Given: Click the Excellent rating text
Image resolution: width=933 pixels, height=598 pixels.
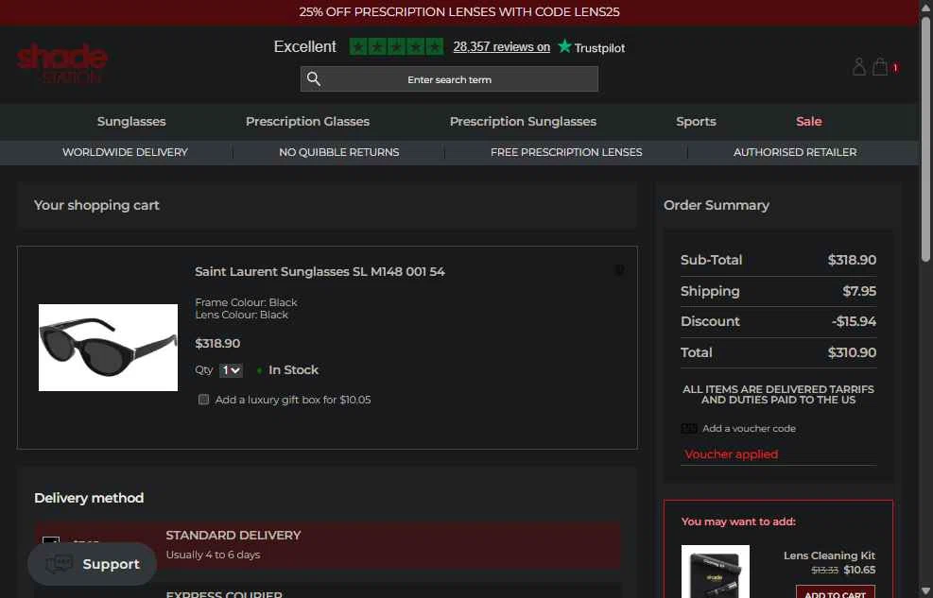Looking at the screenshot, I should (304, 46).
